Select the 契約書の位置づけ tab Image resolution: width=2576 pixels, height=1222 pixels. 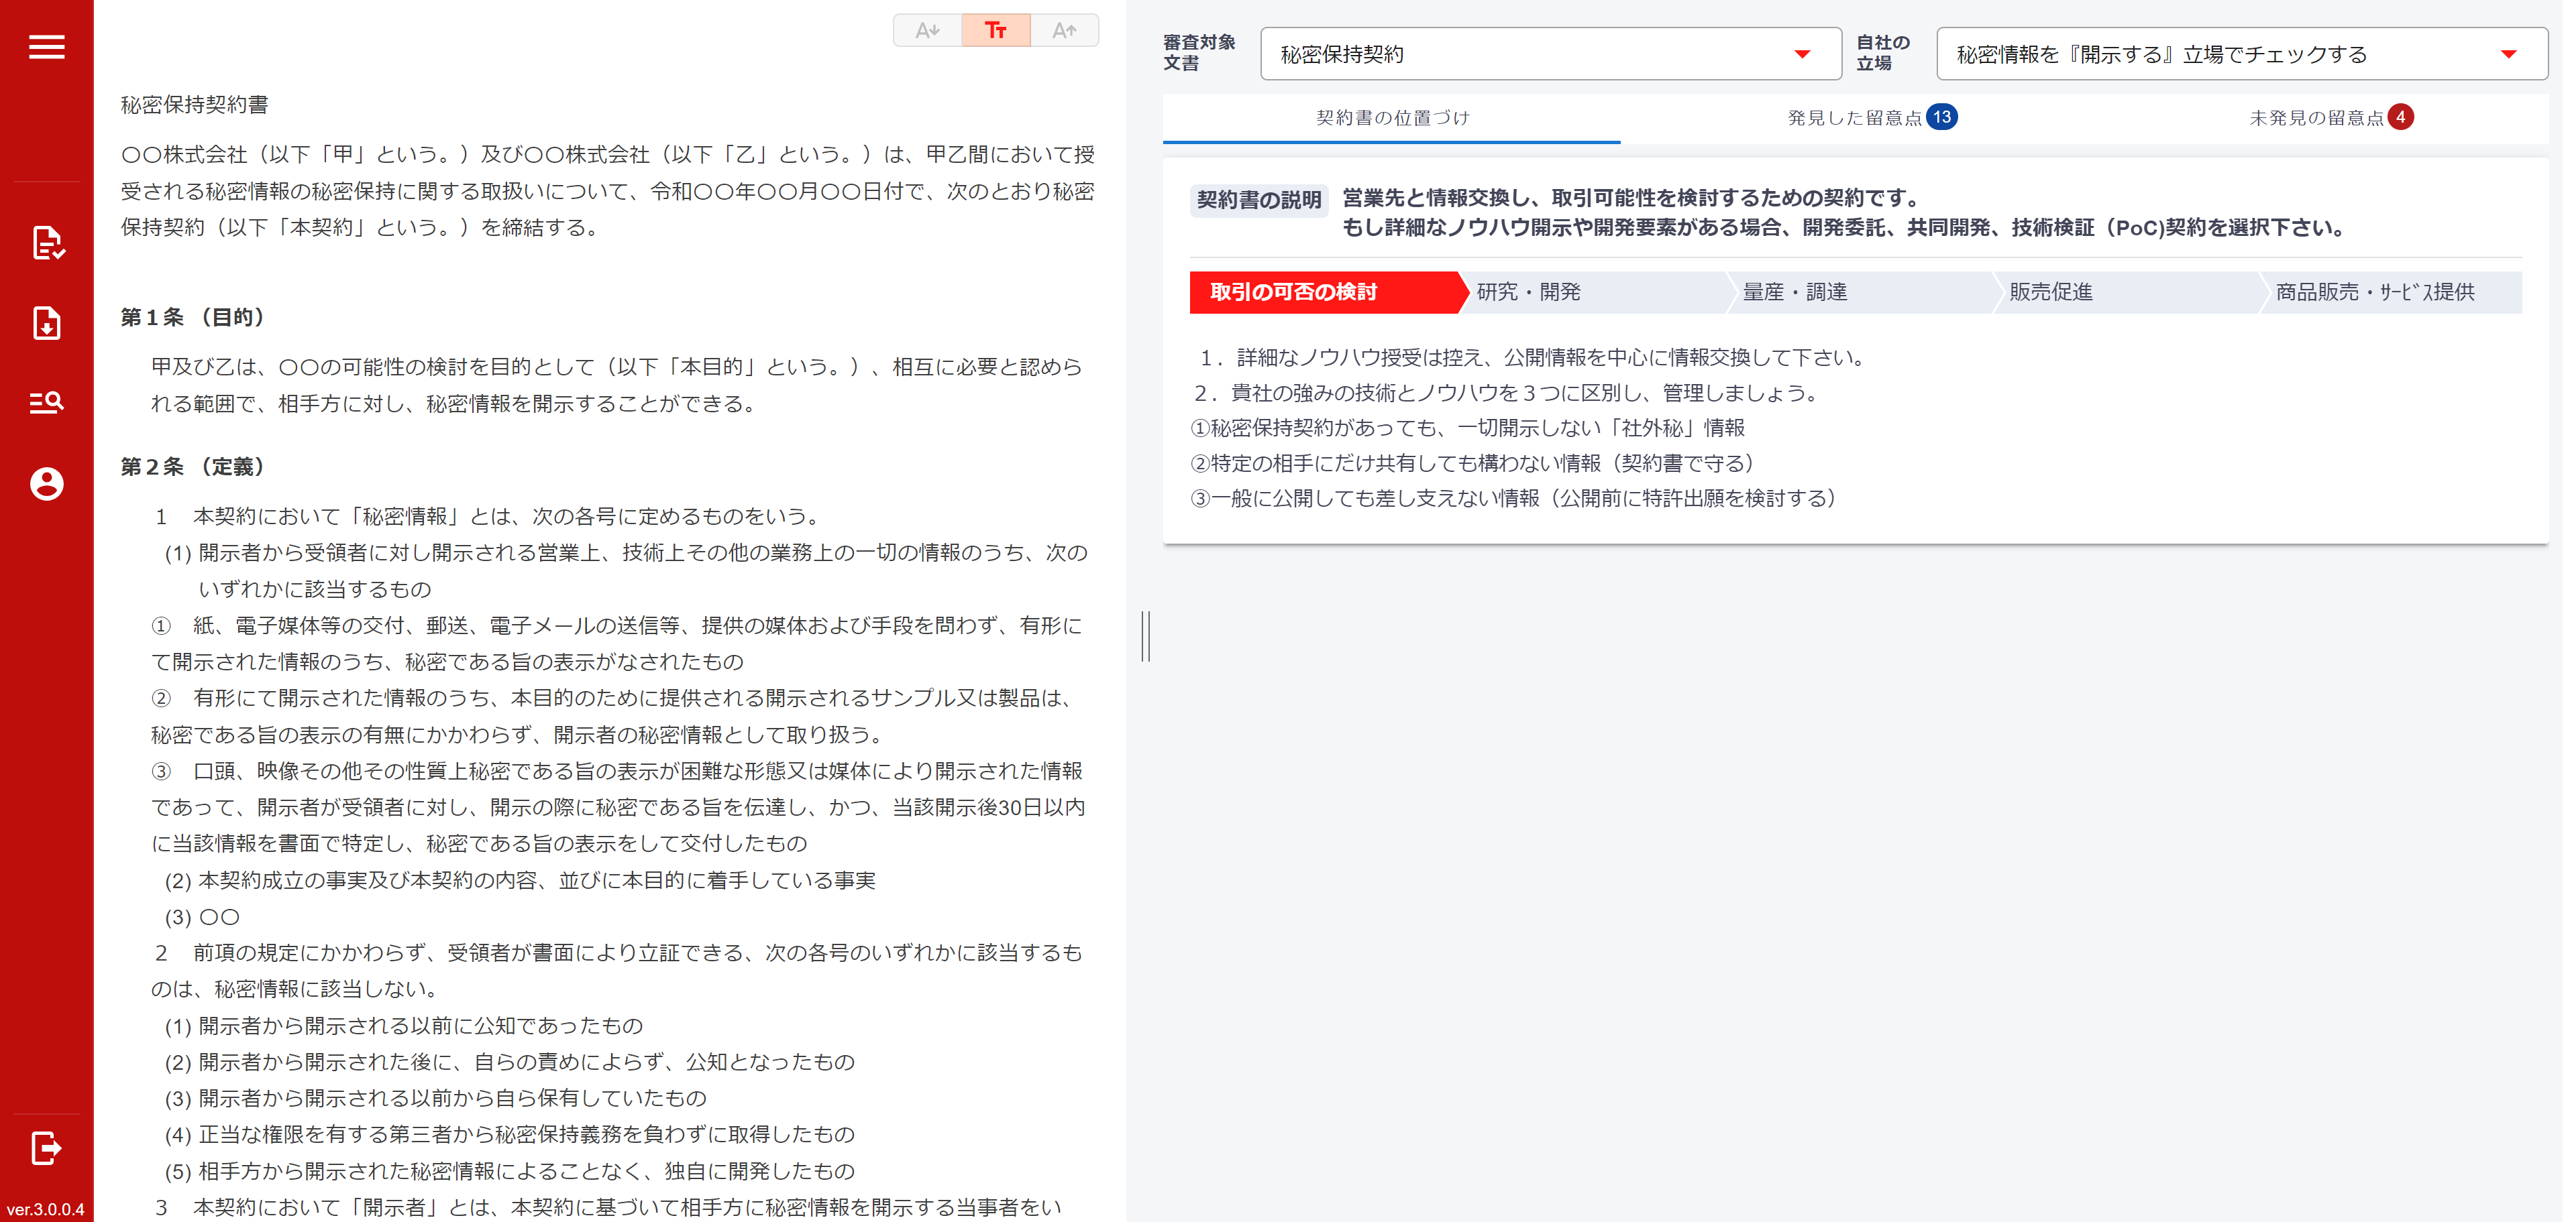pos(1391,118)
